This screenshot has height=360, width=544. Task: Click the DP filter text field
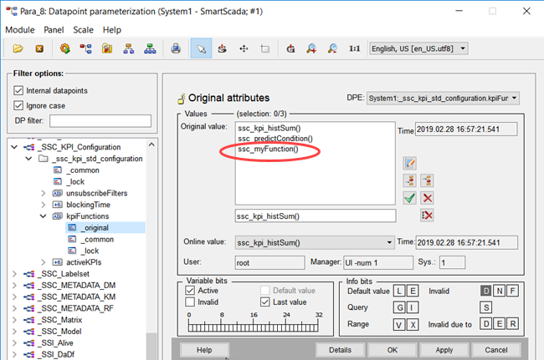(100, 122)
